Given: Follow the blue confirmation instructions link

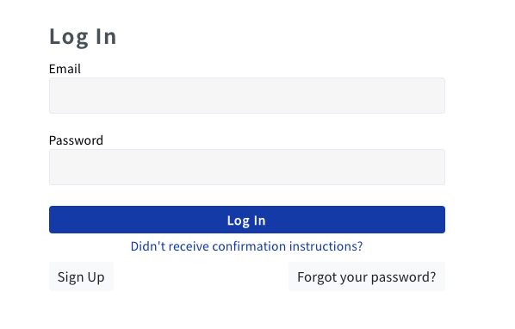Looking at the screenshot, I should 246,246.
